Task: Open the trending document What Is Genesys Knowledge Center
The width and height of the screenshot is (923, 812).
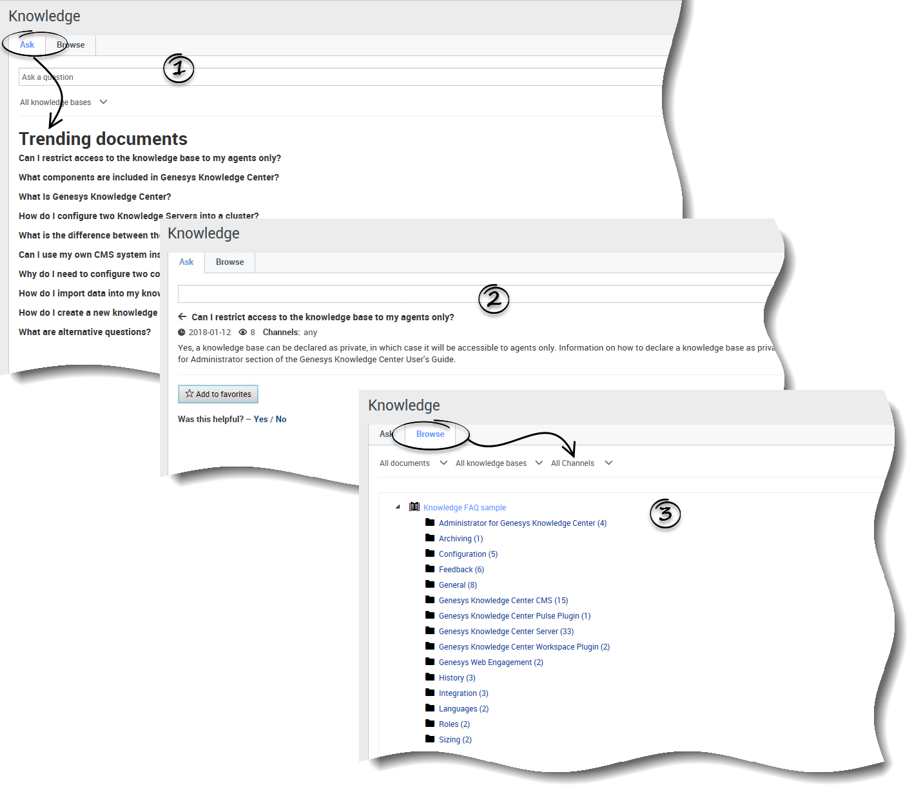Action: [94, 196]
